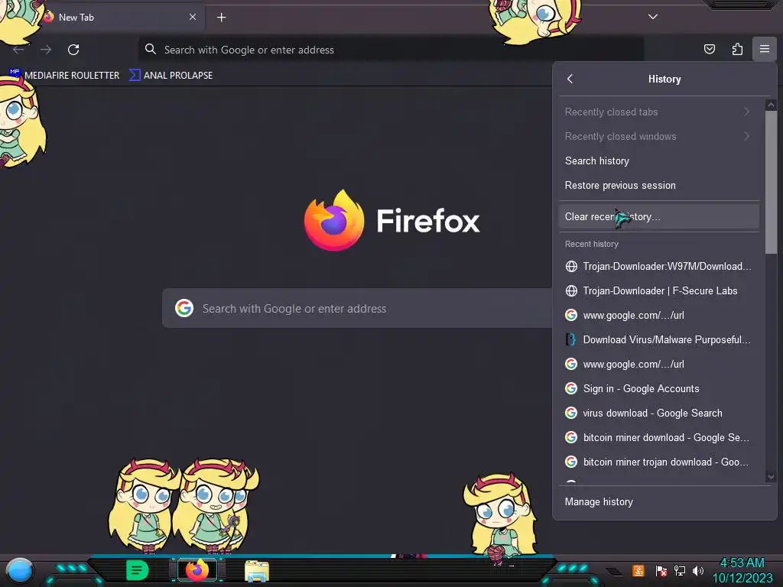Open bitcoin miner download - Google Search entry
This screenshot has height=587, width=783.
(x=658, y=437)
